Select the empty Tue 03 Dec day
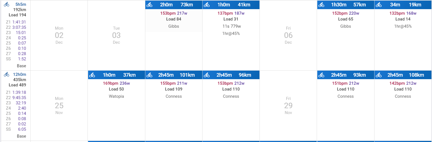This screenshot has height=142, width=432. pos(116,35)
